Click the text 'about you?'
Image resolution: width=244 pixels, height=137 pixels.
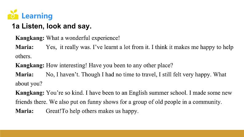pos(29,84)
